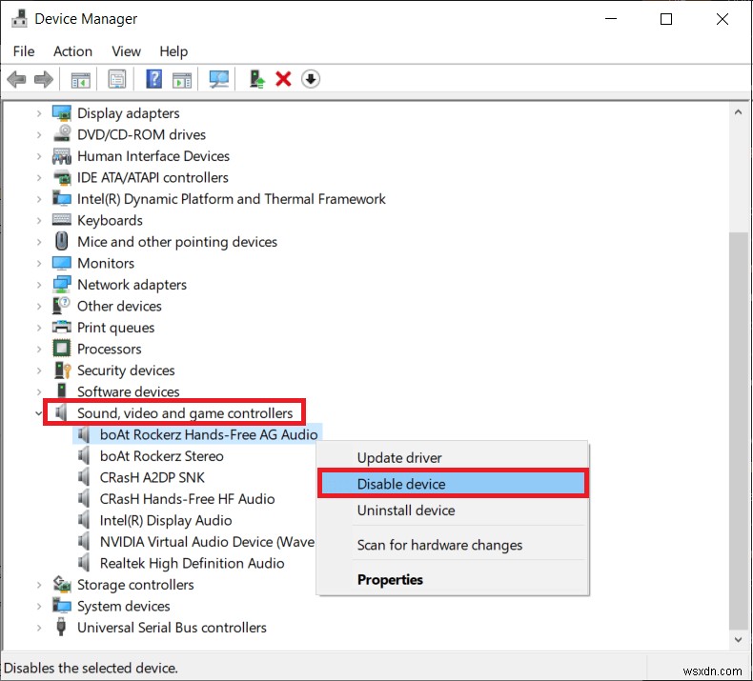Screen dimensions: 753x681
Task: Expand the Monitors chevron
Action: pyautogui.click(x=39, y=263)
